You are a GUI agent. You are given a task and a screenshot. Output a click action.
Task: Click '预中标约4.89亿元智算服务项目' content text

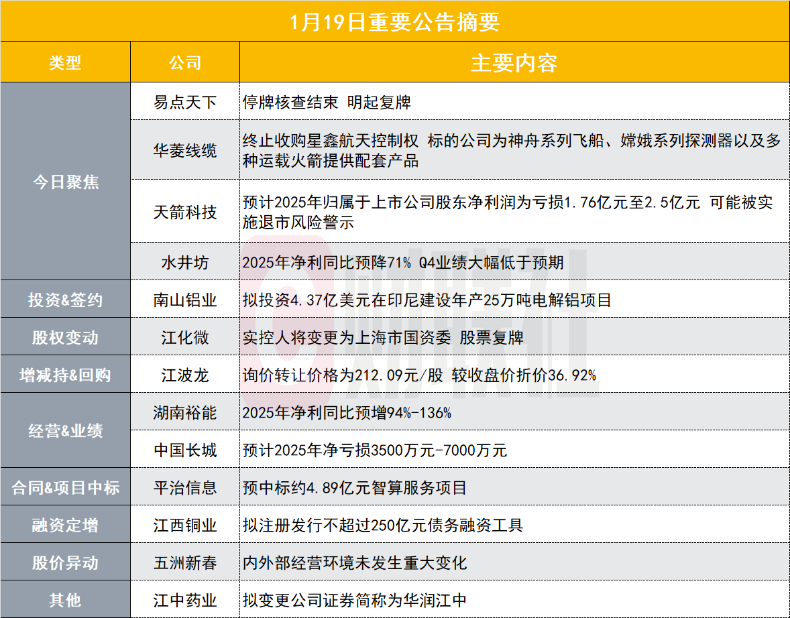(355, 487)
